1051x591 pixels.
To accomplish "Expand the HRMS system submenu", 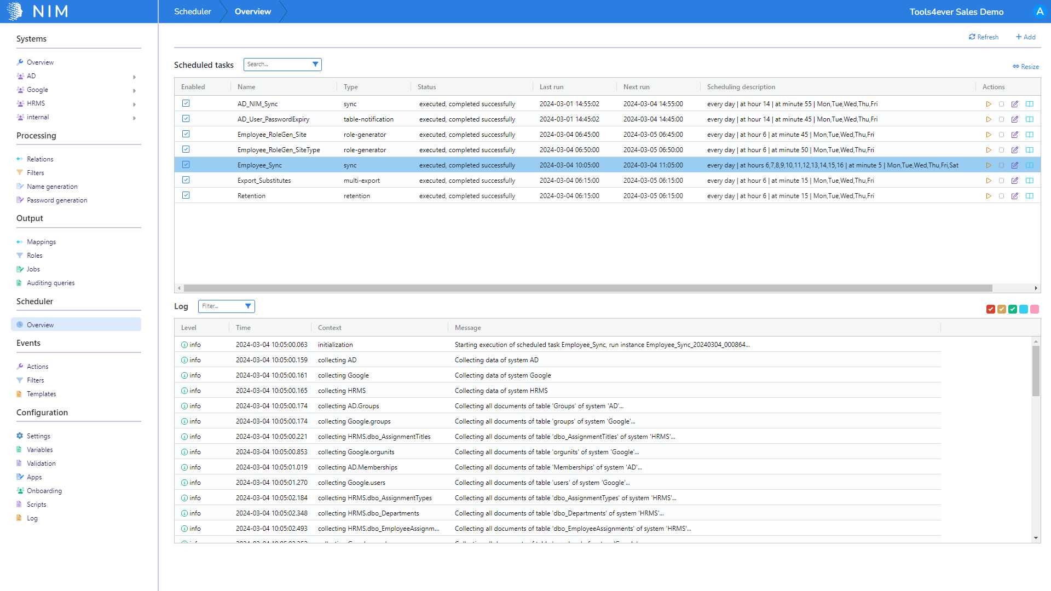I will (134, 104).
